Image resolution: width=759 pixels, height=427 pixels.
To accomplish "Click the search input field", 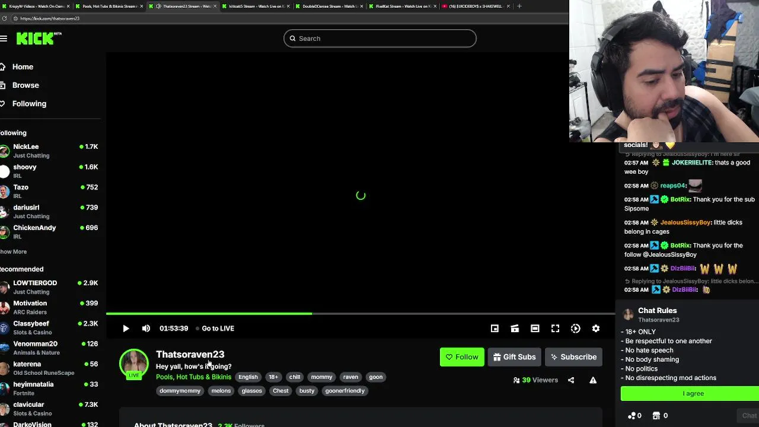I will pyautogui.click(x=379, y=39).
